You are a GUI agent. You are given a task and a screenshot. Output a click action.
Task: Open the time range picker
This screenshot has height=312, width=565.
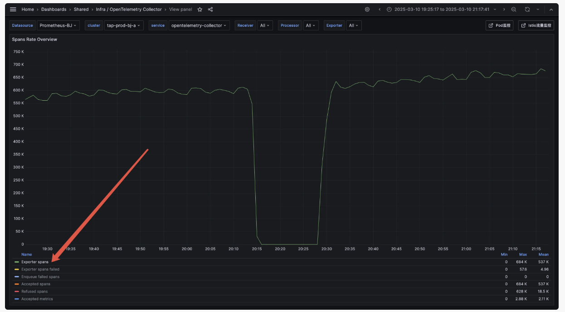[x=442, y=10]
